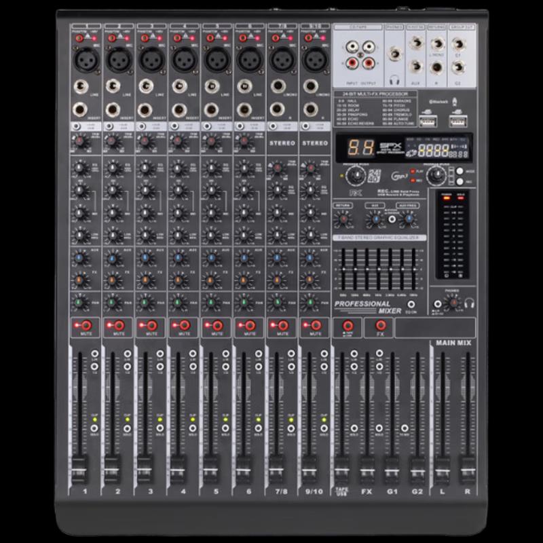Viewport: 543px width, 543px height.
Task: Click the headphone icon below the PHONES jack
Action: (395, 79)
